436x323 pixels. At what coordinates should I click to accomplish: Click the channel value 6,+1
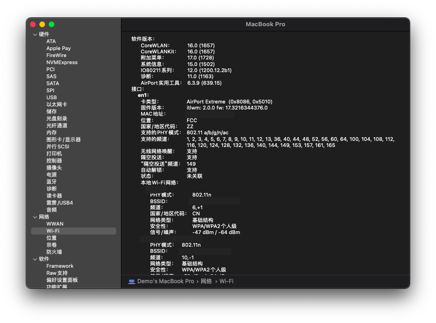pyautogui.click(x=197, y=207)
